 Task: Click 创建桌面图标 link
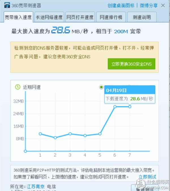point(121,5)
